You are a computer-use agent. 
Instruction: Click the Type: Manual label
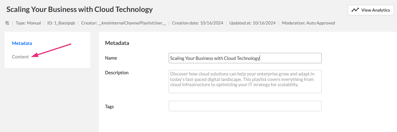tap(28, 23)
